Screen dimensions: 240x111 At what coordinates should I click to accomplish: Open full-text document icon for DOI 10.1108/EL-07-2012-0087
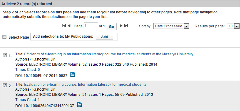click(73, 75)
